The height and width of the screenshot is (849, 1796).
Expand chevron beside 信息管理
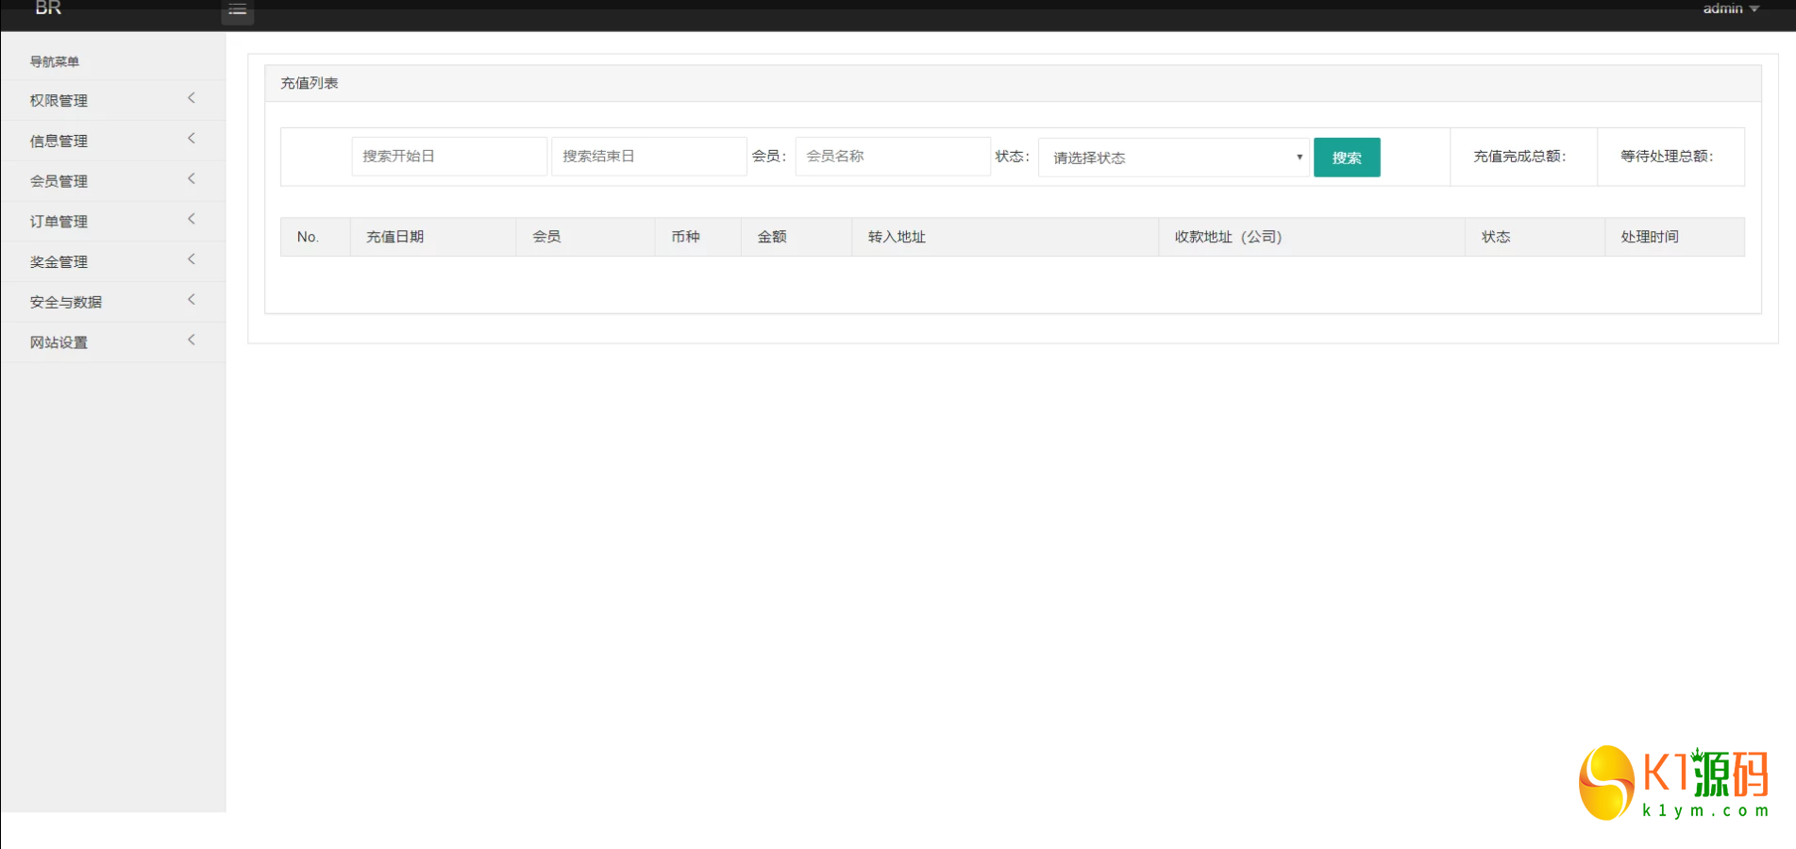tap(192, 139)
